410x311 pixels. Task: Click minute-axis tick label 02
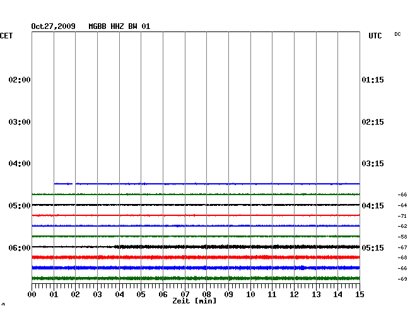75,295
